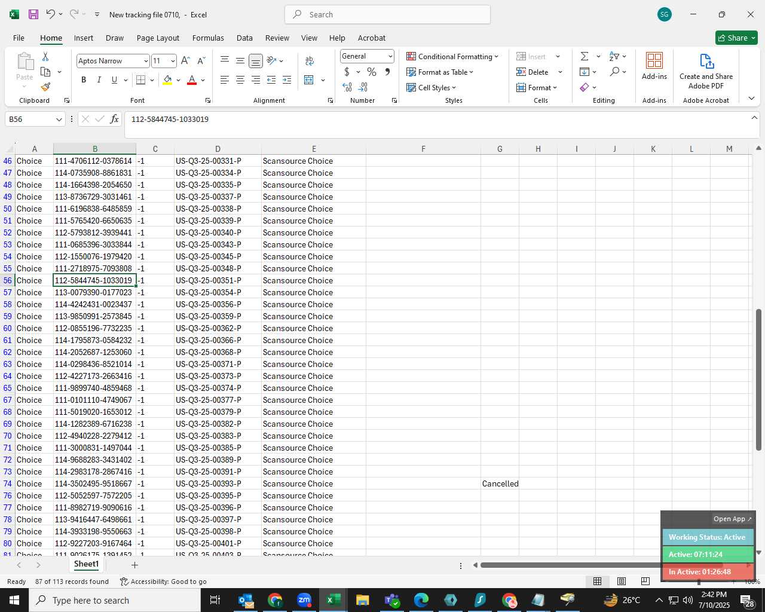The width and height of the screenshot is (765, 612).
Task: Switch to the Formulas tab
Action: point(208,38)
